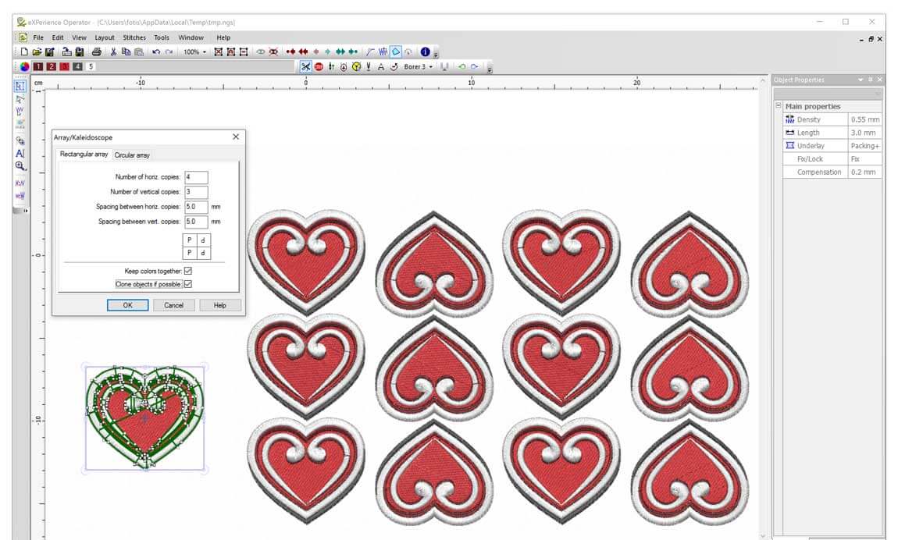898x540 pixels.
Task: Open the Stitches menu
Action: 134,37
